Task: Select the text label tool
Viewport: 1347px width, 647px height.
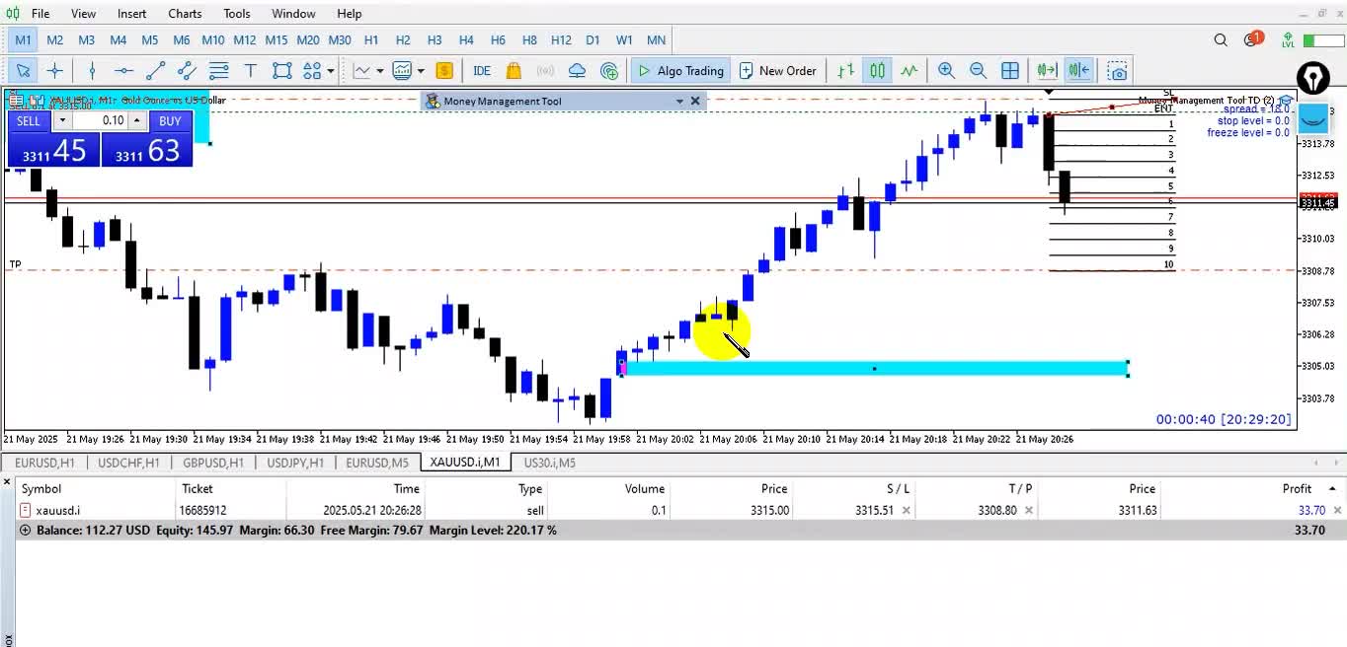Action: (251, 71)
